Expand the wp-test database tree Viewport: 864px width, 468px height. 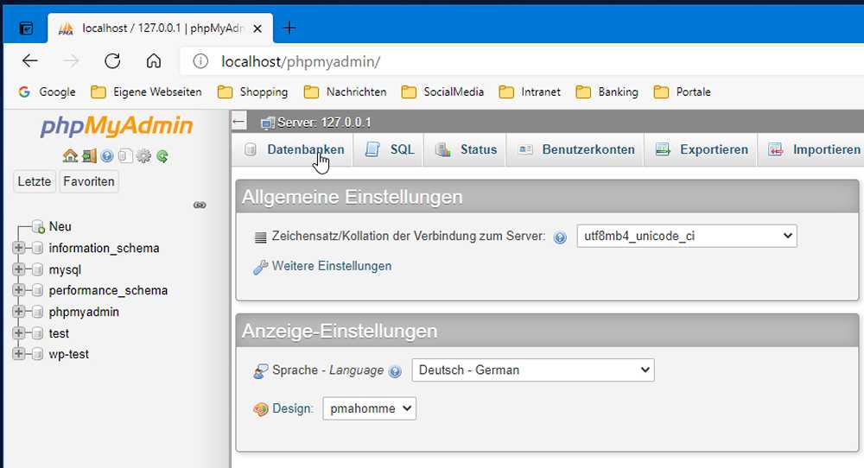pyautogui.click(x=19, y=354)
